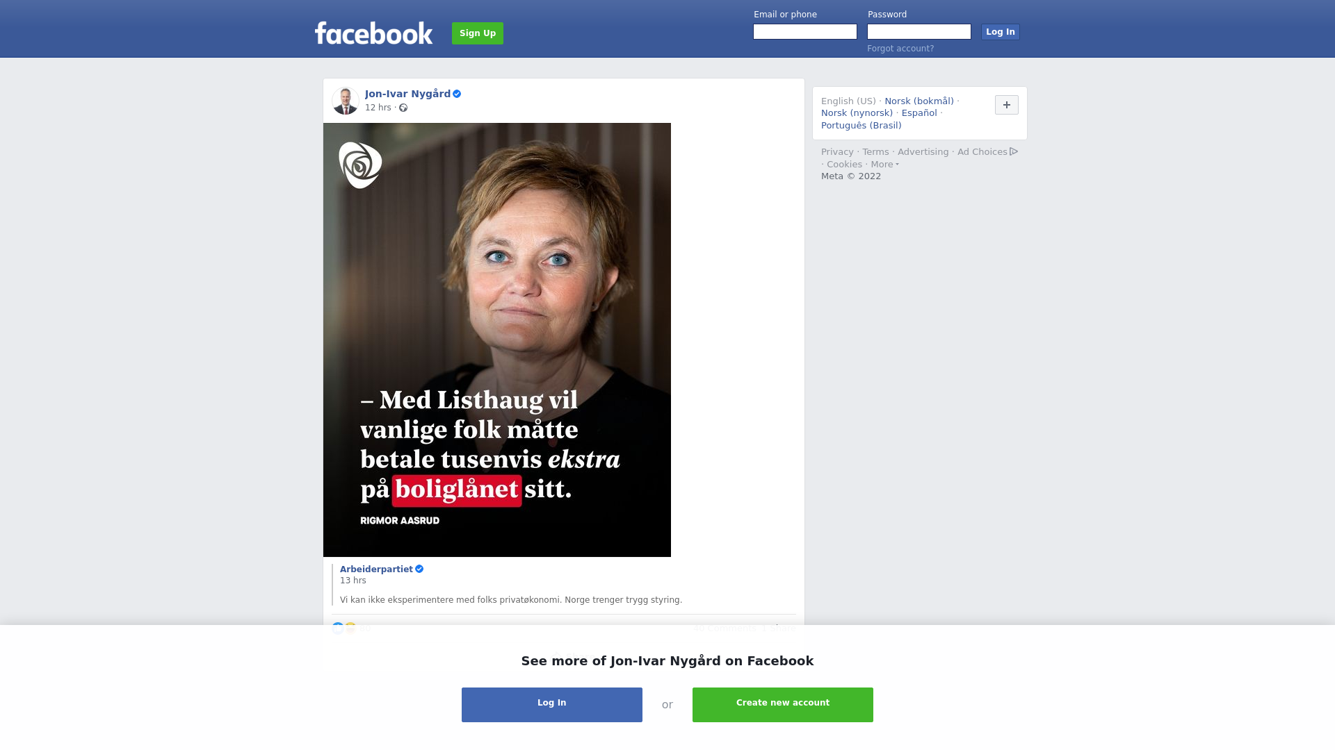
Task: Open the Privacy footer link
Action: click(x=837, y=152)
